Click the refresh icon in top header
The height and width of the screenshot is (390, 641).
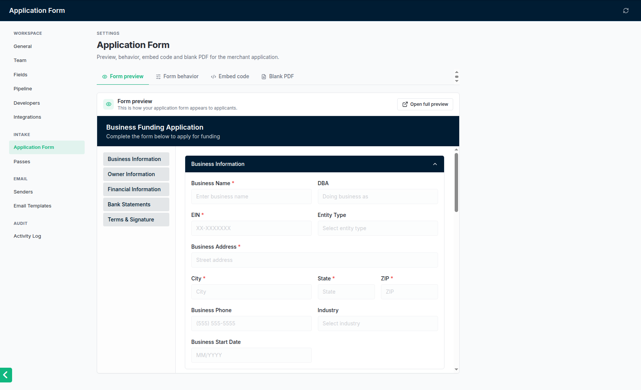626,11
